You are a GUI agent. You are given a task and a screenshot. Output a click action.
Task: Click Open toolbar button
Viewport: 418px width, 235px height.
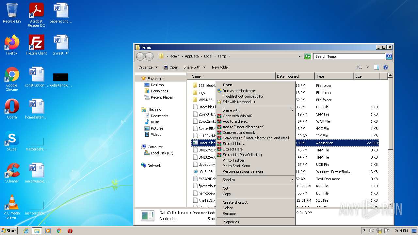pos(171,67)
